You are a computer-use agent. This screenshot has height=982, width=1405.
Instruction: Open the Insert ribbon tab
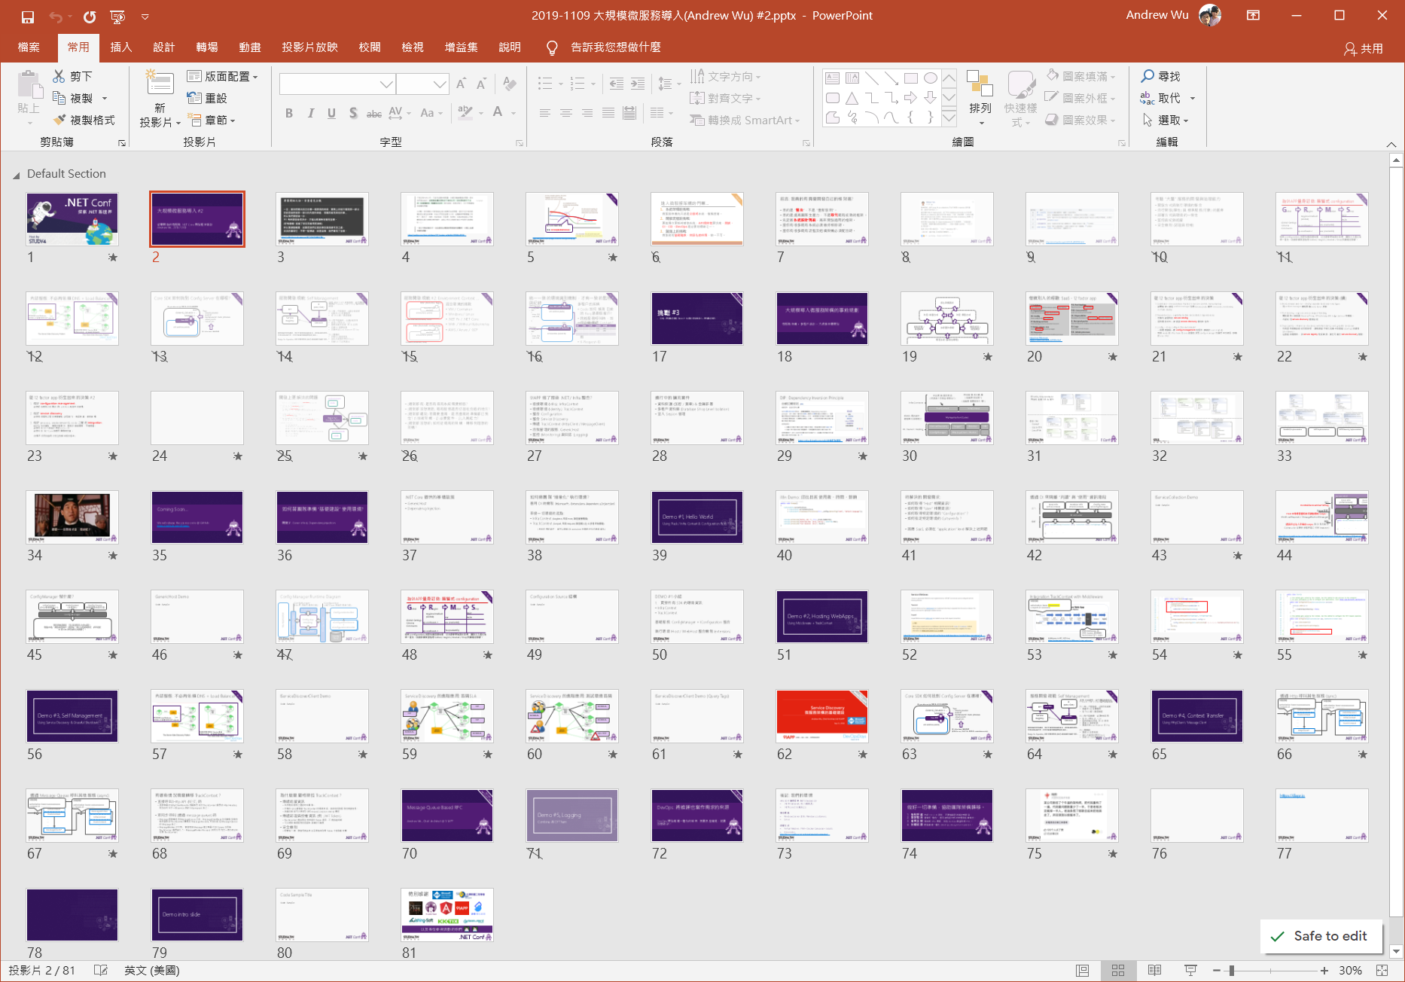pyautogui.click(x=120, y=47)
